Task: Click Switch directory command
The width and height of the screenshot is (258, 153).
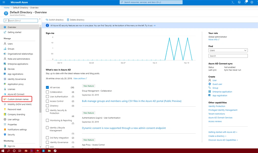Action: point(55,20)
